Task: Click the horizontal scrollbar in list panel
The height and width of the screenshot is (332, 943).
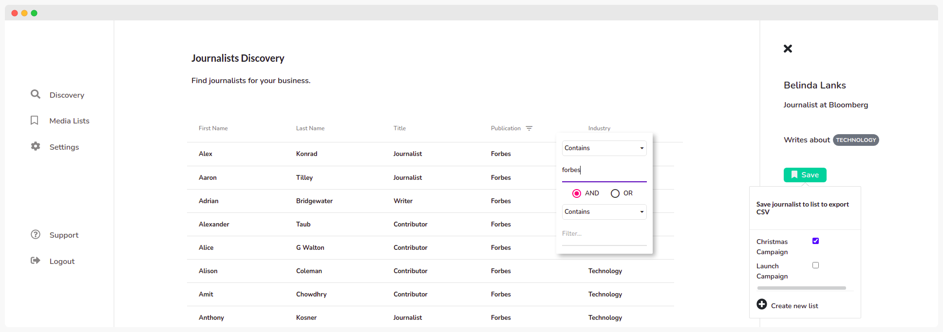Action: point(801,288)
